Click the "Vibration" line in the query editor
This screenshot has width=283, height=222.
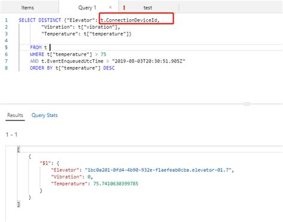point(81,27)
